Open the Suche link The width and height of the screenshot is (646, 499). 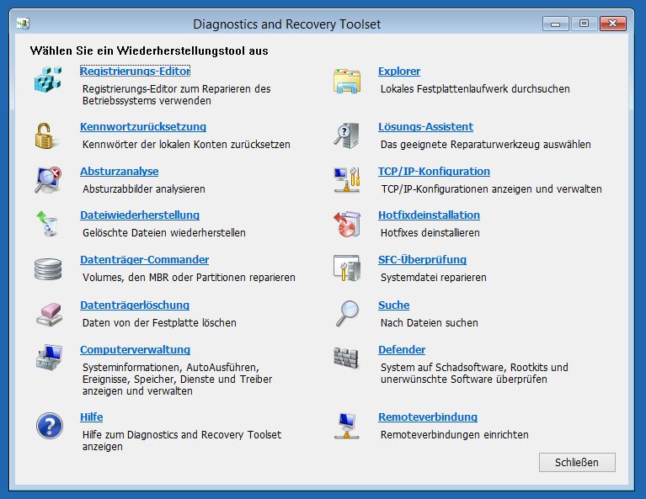point(394,305)
